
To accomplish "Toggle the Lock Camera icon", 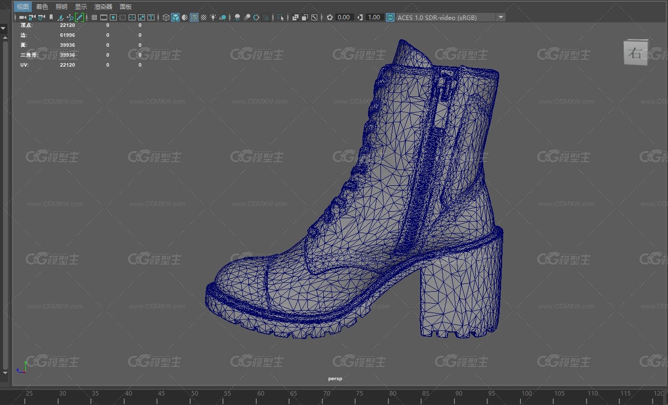I will click(32, 17).
